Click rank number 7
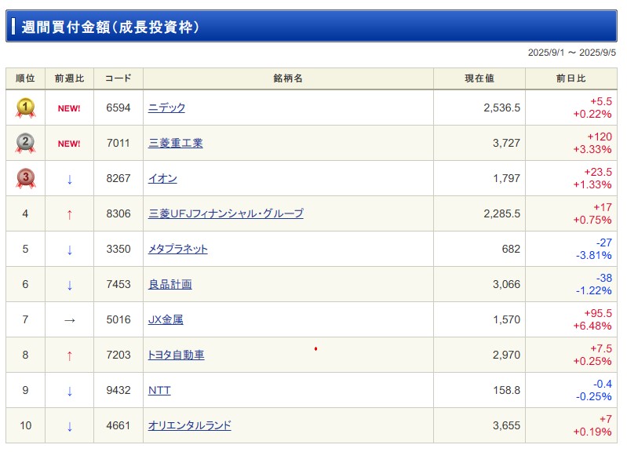Viewport: 627px width, 452px height. pyautogui.click(x=25, y=319)
